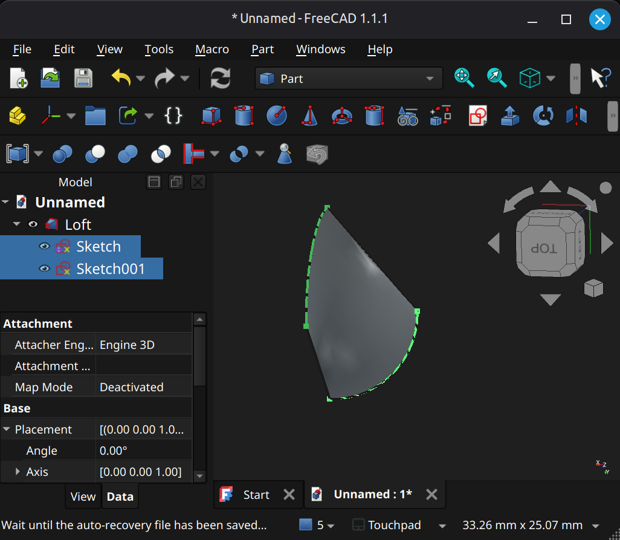This screenshot has width=620, height=540.
Task: Open the join objects dropdown arrow
Action: 215,154
